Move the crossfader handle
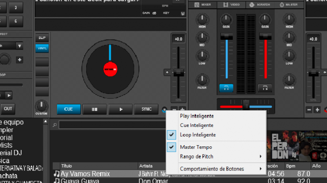Image resolution: width=327 pixels, height=183 pixels. (x=246, y=105)
